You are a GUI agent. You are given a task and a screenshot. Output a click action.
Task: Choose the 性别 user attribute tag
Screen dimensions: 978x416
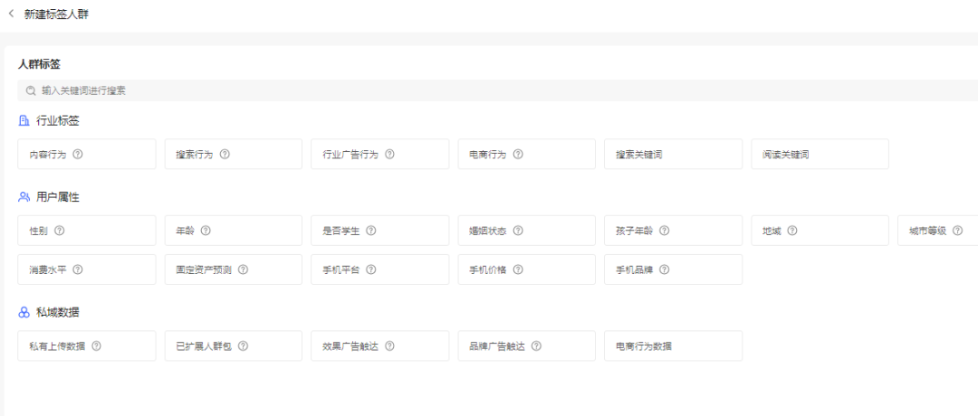coord(86,231)
